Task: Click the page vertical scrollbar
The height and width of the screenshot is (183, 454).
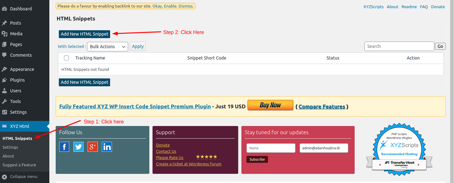Action: (452, 91)
